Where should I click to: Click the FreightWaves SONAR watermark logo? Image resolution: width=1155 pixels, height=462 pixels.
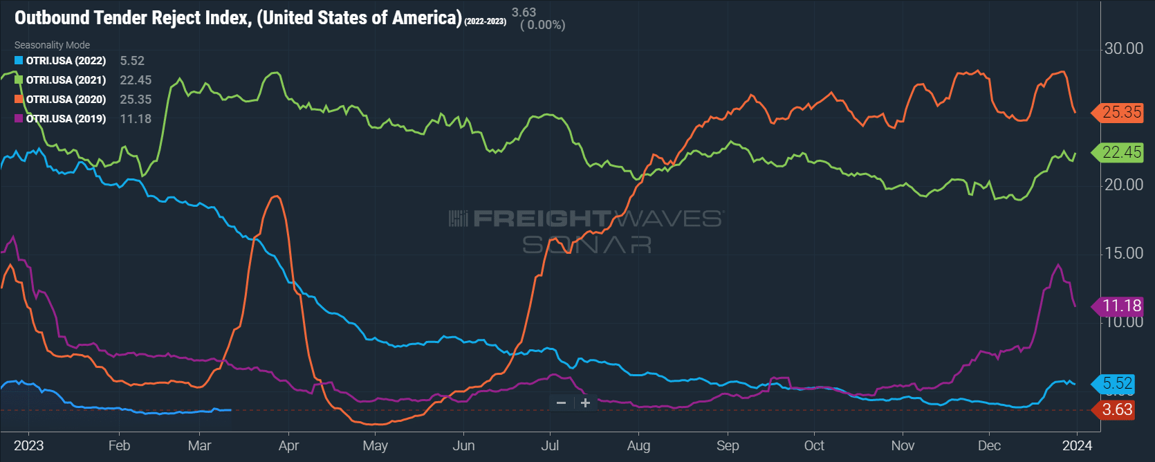(x=586, y=232)
